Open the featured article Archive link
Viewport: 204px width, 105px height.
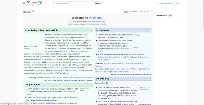point(48,80)
